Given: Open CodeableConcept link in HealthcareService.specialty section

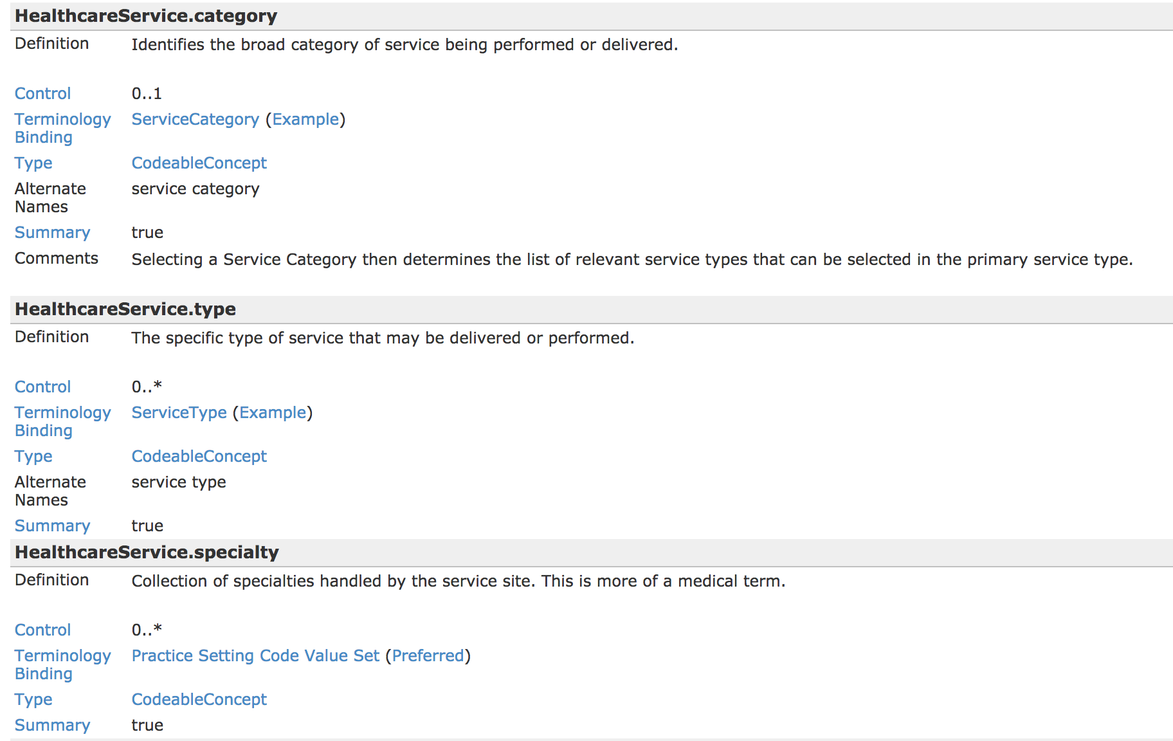Looking at the screenshot, I should [199, 700].
